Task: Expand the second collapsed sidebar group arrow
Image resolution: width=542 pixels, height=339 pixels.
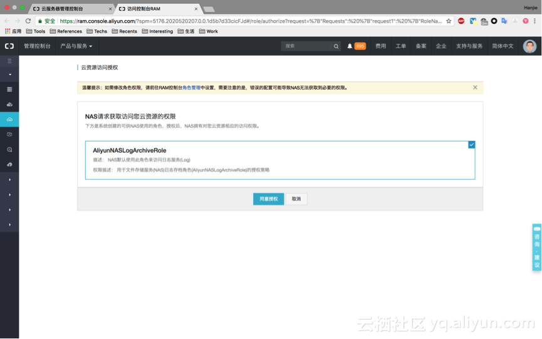Action: pyautogui.click(x=9, y=194)
